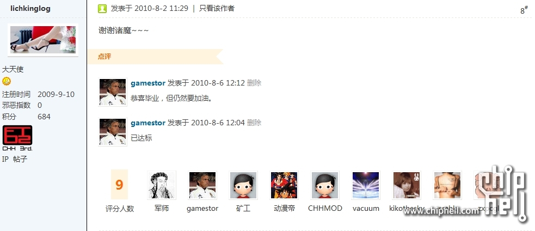Click the smiley face icon under 大天使
The image size is (535, 231).
tap(7, 81)
